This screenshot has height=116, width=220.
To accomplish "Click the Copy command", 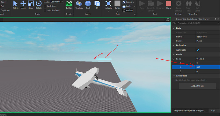I will point(3,2).
